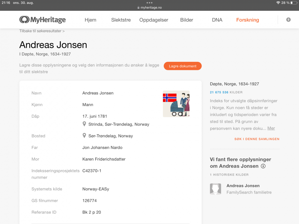Open the Andreas Jonsen FamilySearch result

[x=243, y=185]
